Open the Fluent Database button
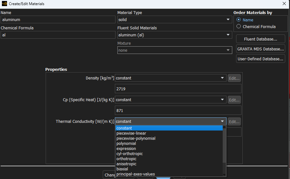This screenshot has width=290, height=179. [260, 39]
